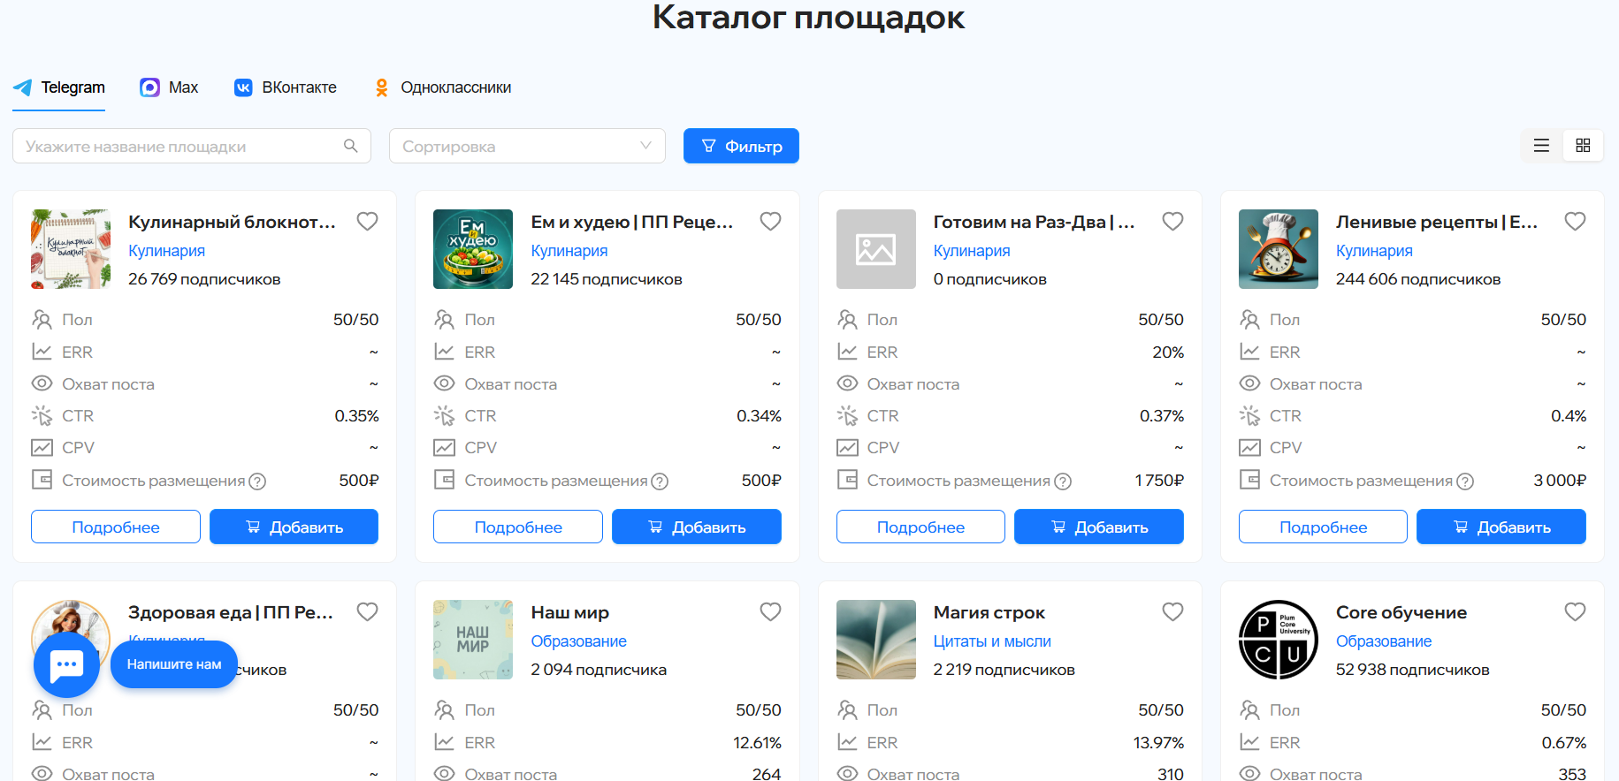Favorite the Ем и худею channel

pyautogui.click(x=770, y=222)
